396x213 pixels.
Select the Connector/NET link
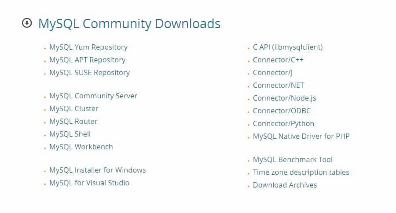278,85
